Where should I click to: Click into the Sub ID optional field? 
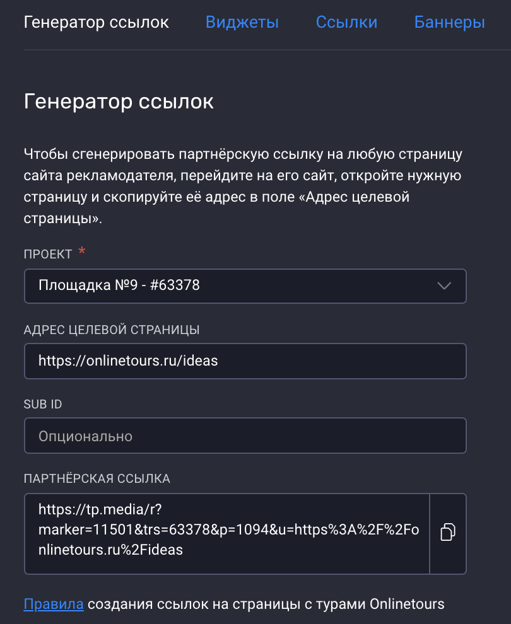[x=245, y=436]
